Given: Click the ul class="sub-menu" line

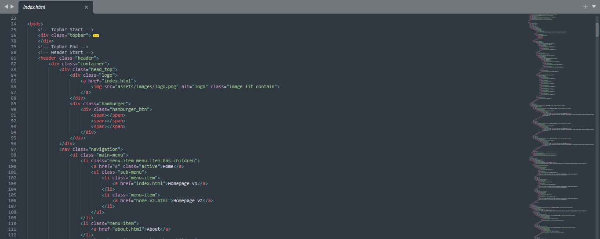Looking at the screenshot, I should tap(119, 172).
